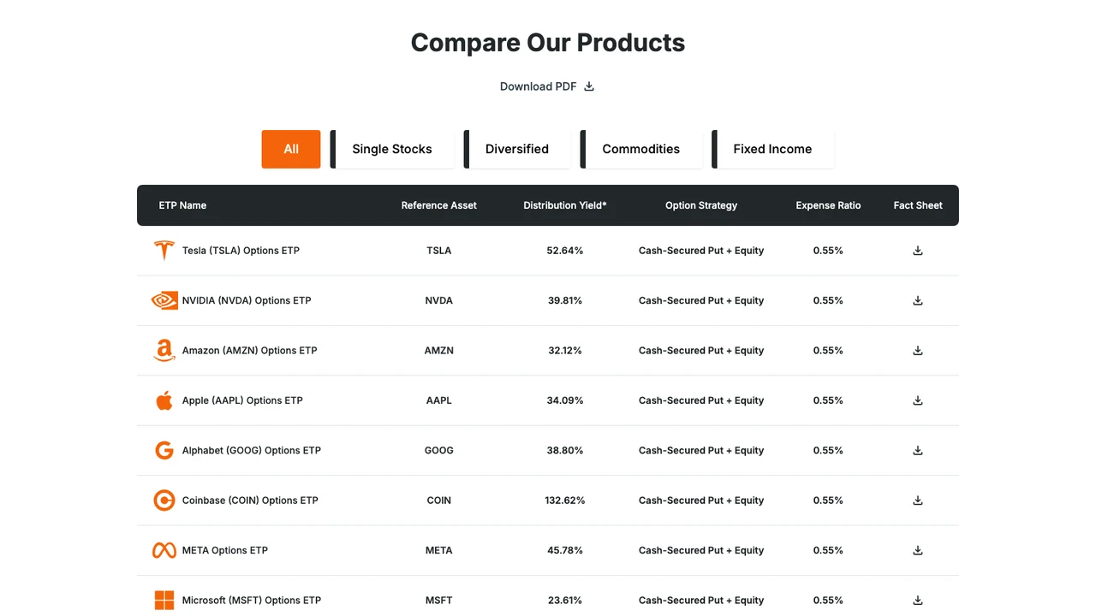Click the Download PDF link

547,86
